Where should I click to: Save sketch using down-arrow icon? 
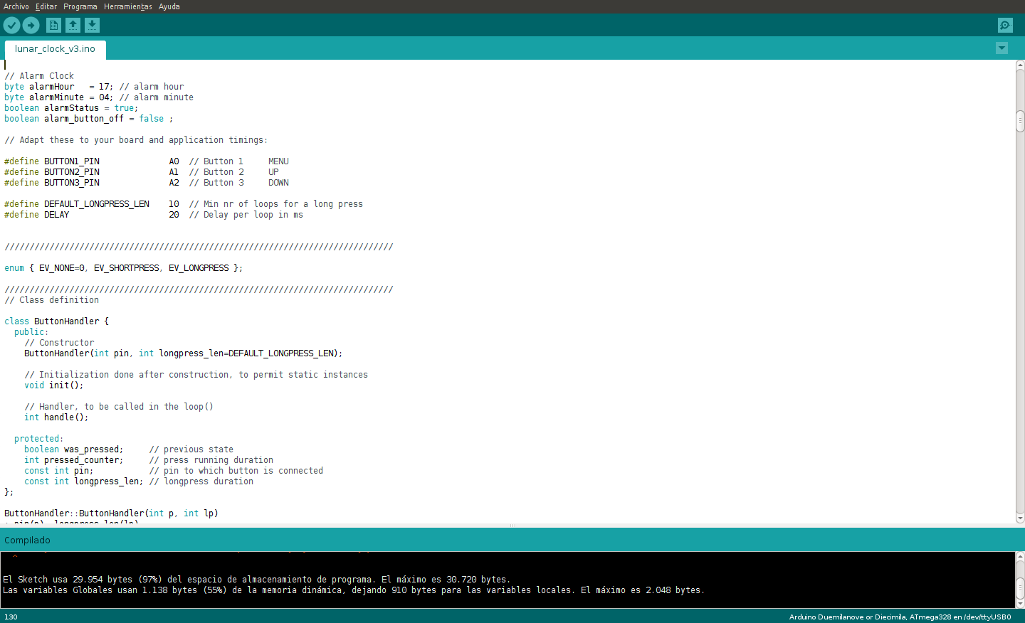click(92, 26)
